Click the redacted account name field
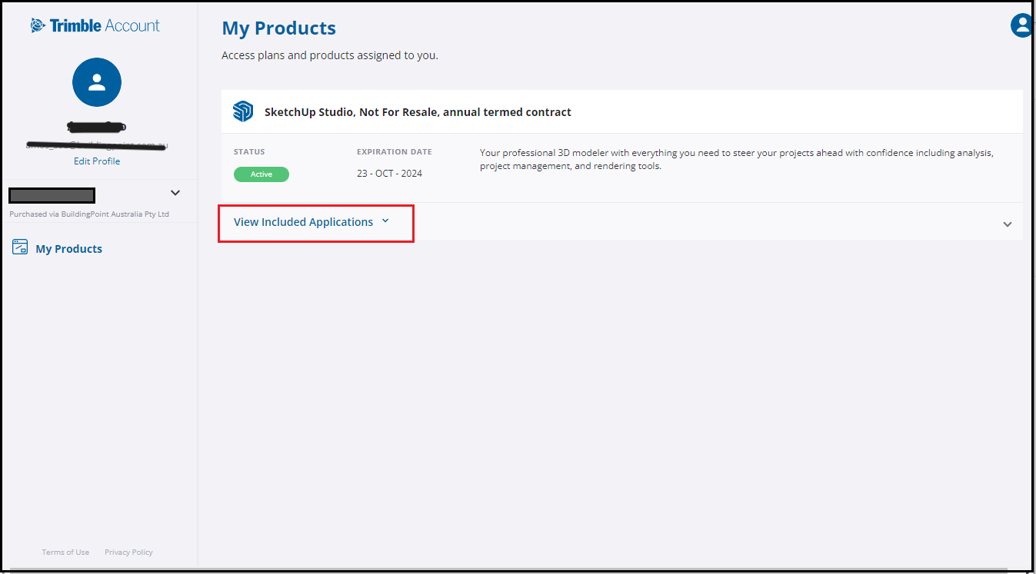The width and height of the screenshot is (1036, 574). 52,195
